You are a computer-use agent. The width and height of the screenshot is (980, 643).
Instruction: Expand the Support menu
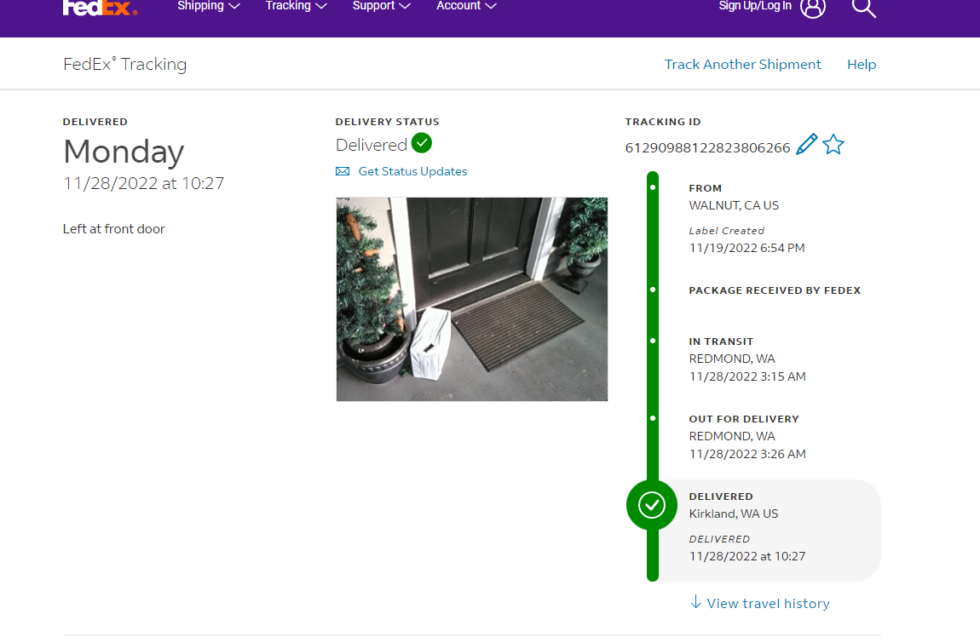tap(381, 6)
